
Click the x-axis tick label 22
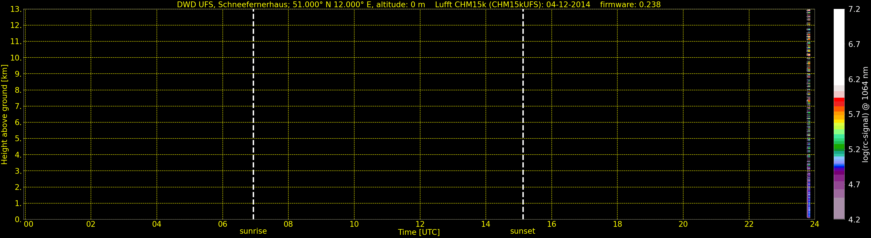coord(749,224)
